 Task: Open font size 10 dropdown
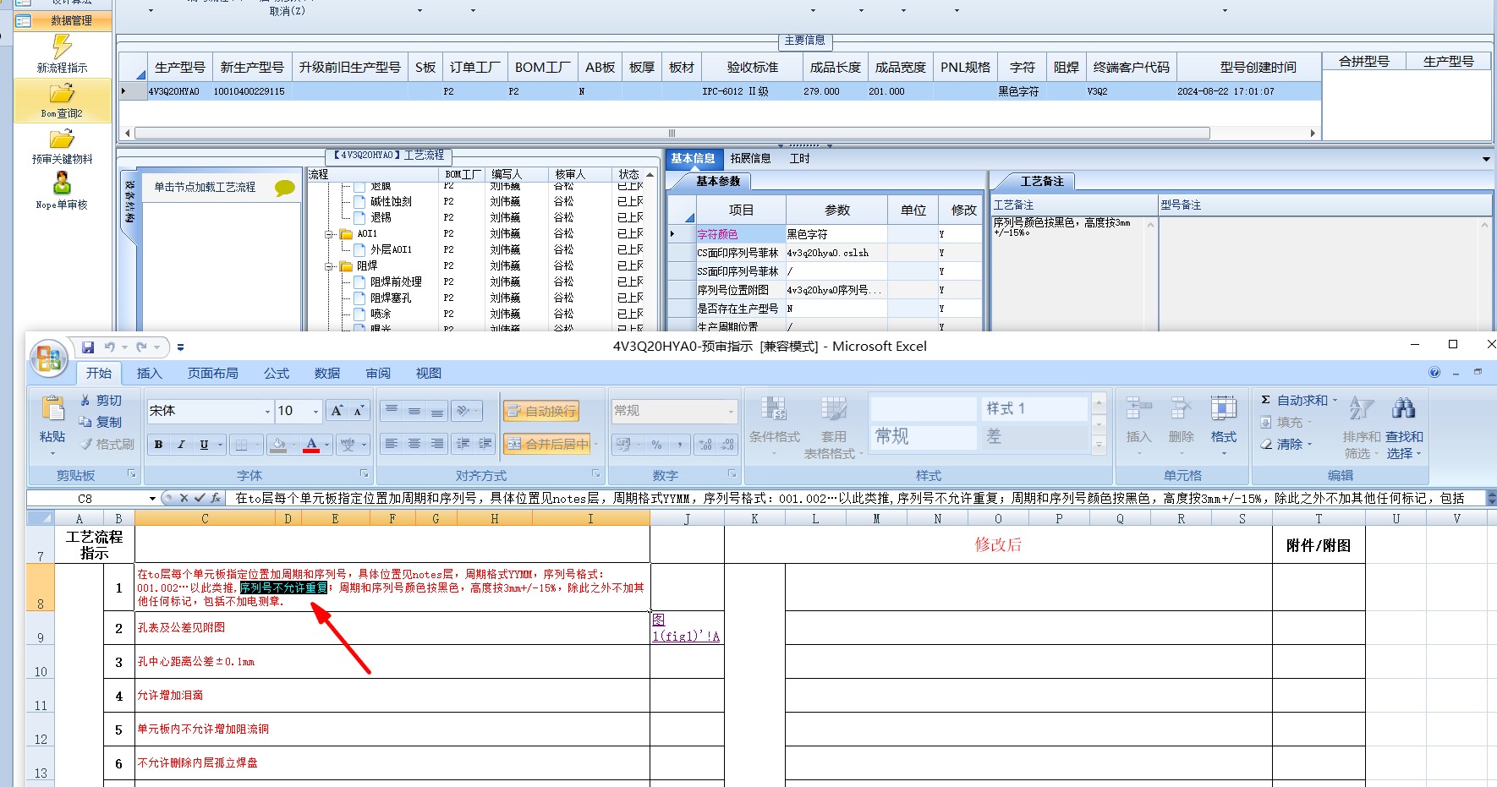click(316, 412)
